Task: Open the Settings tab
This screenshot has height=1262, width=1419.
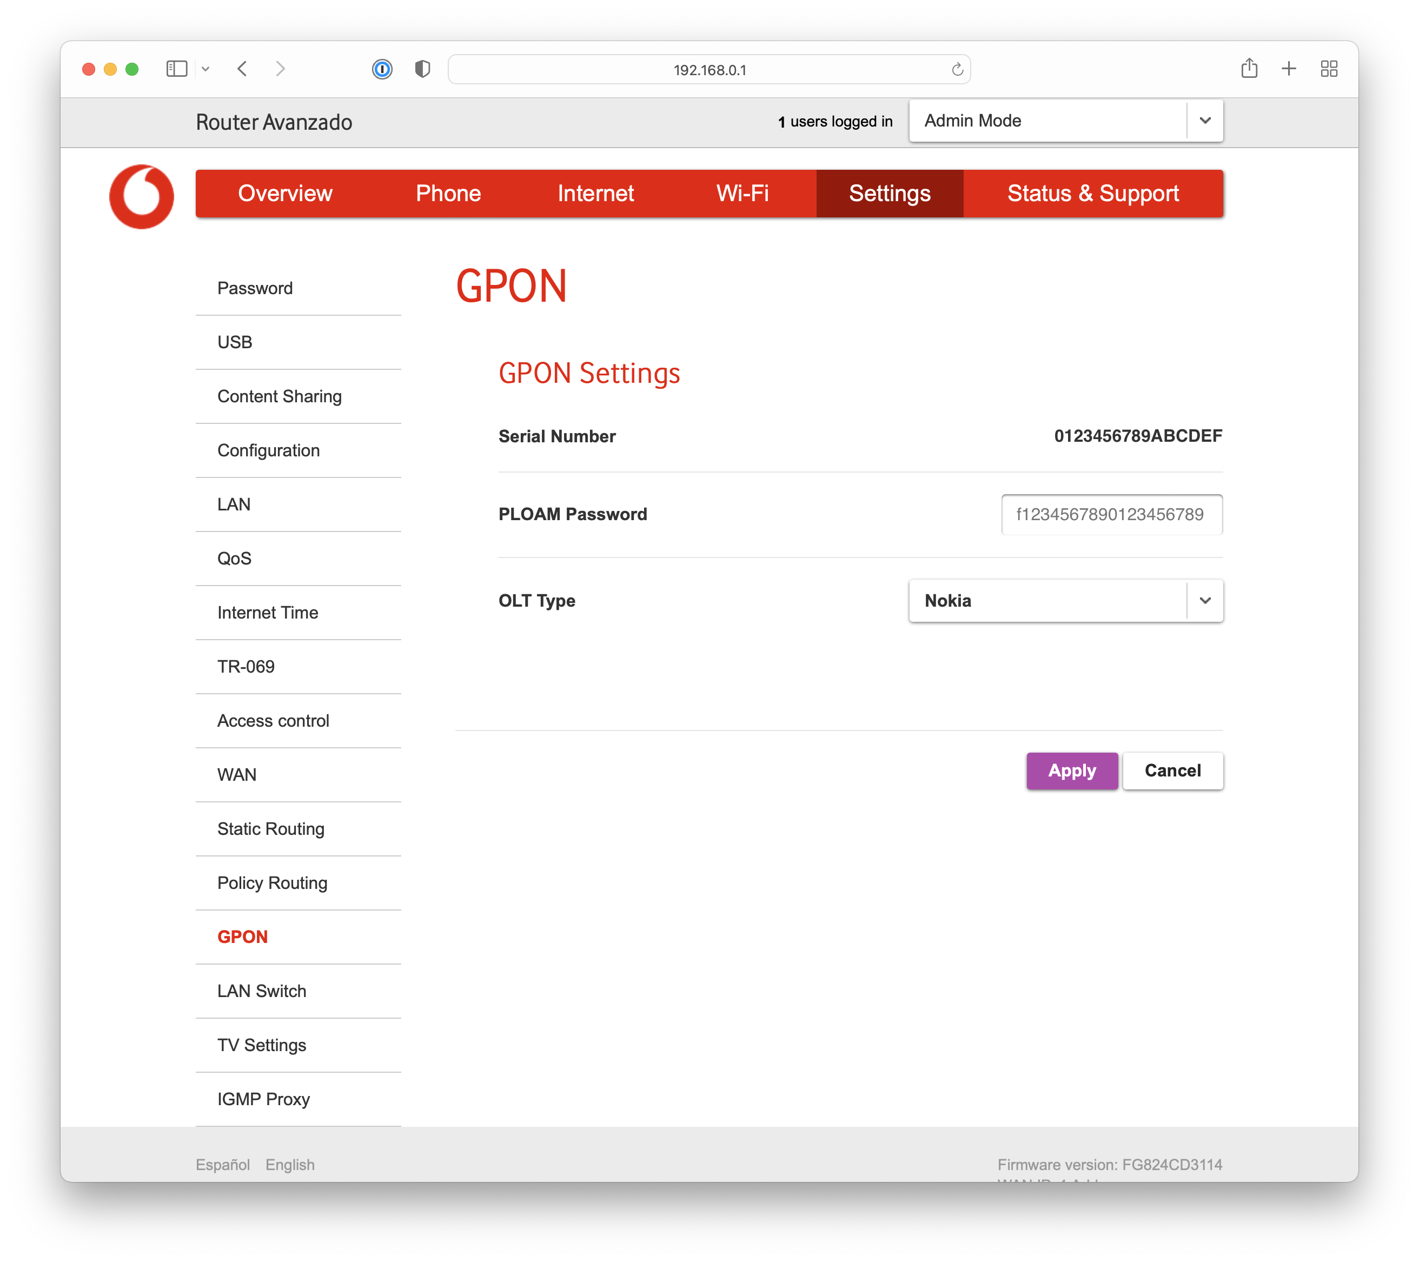Action: click(889, 194)
